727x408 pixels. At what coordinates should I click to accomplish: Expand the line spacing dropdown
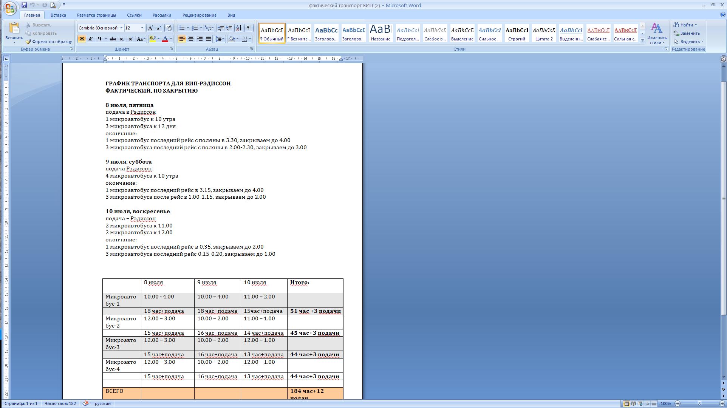pyautogui.click(x=224, y=39)
